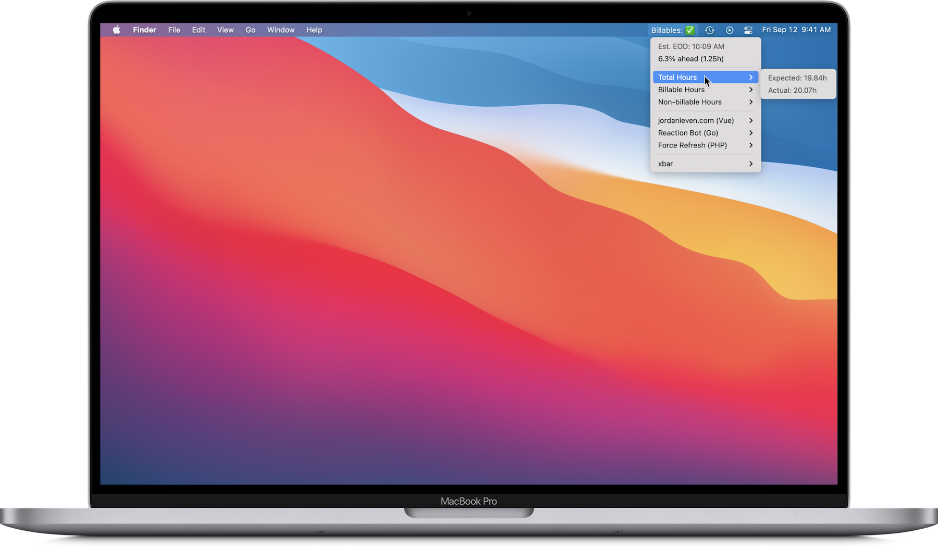Click the Time Machine menu bar icon
The width and height of the screenshot is (938, 548).
(709, 30)
